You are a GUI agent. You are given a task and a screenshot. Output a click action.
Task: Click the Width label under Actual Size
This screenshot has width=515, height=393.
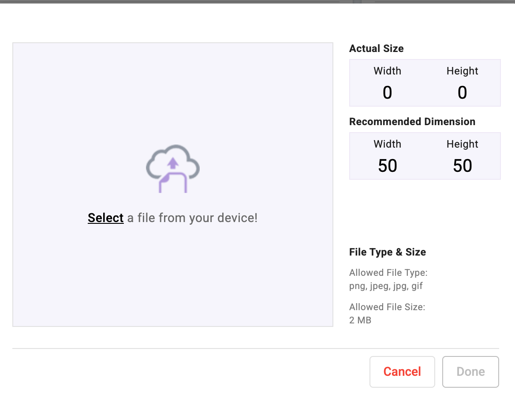(x=387, y=71)
